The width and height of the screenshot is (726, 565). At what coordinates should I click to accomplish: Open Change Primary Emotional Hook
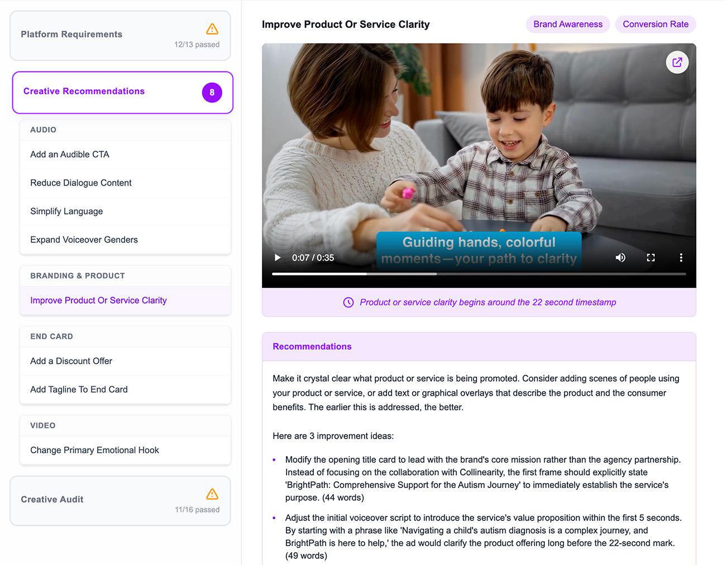click(94, 450)
